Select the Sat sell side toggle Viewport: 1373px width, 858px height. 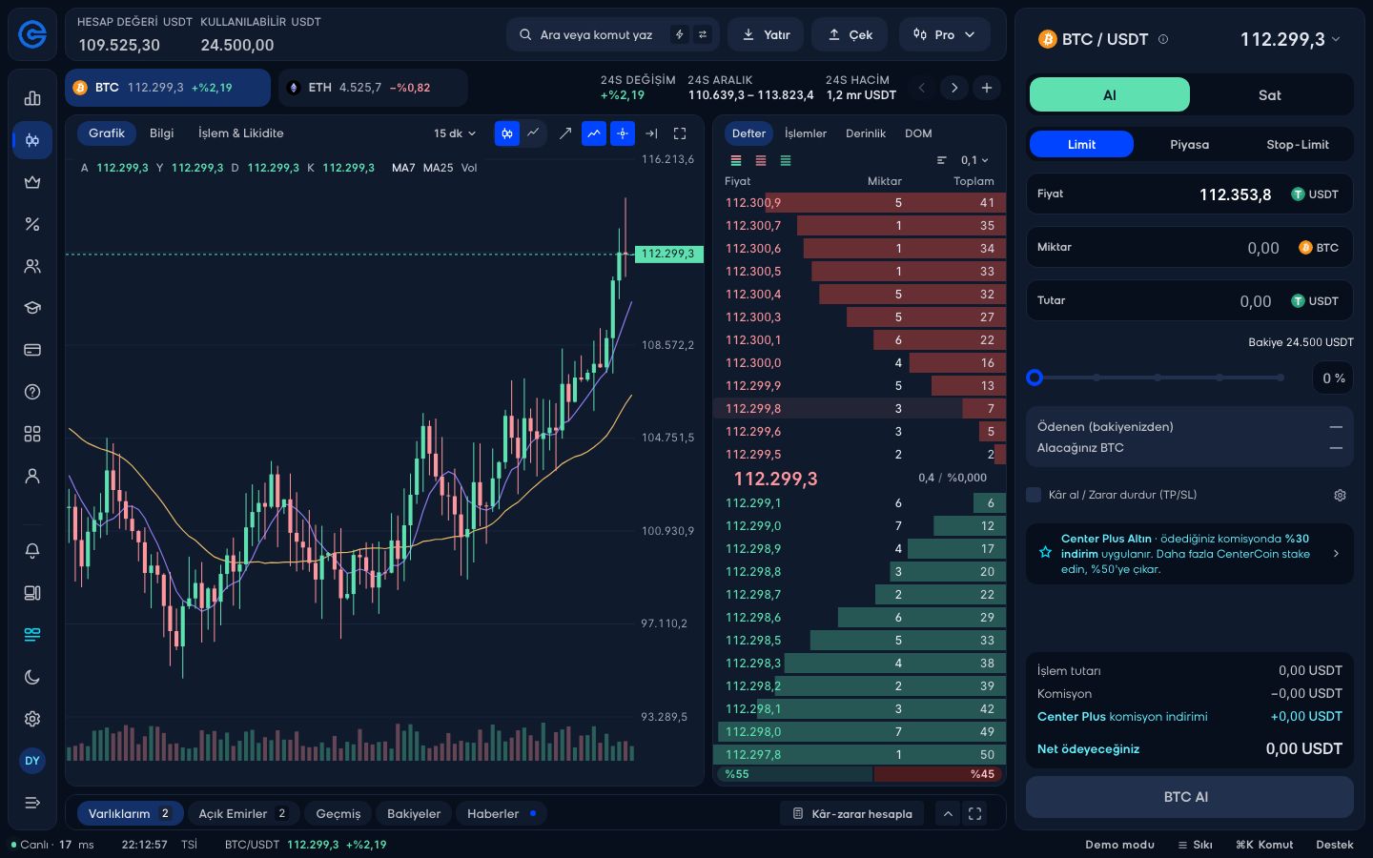coord(1269,95)
